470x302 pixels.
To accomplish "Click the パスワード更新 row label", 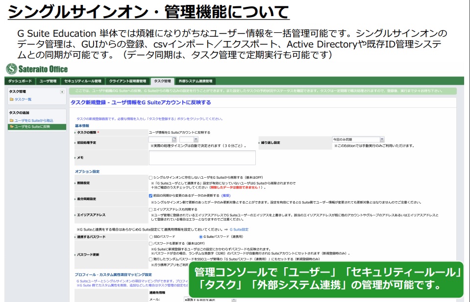I will [x=88, y=255].
